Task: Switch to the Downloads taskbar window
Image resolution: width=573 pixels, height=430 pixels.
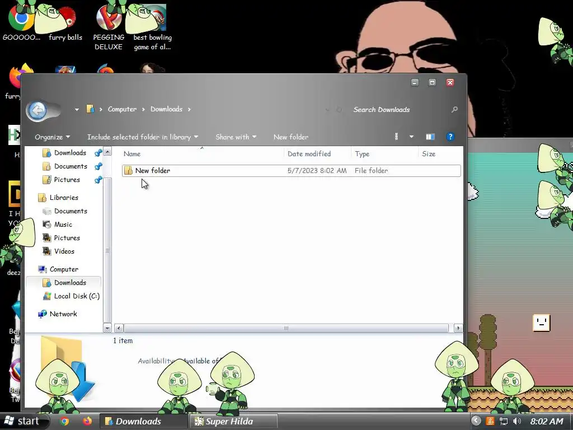Action: 143,421
